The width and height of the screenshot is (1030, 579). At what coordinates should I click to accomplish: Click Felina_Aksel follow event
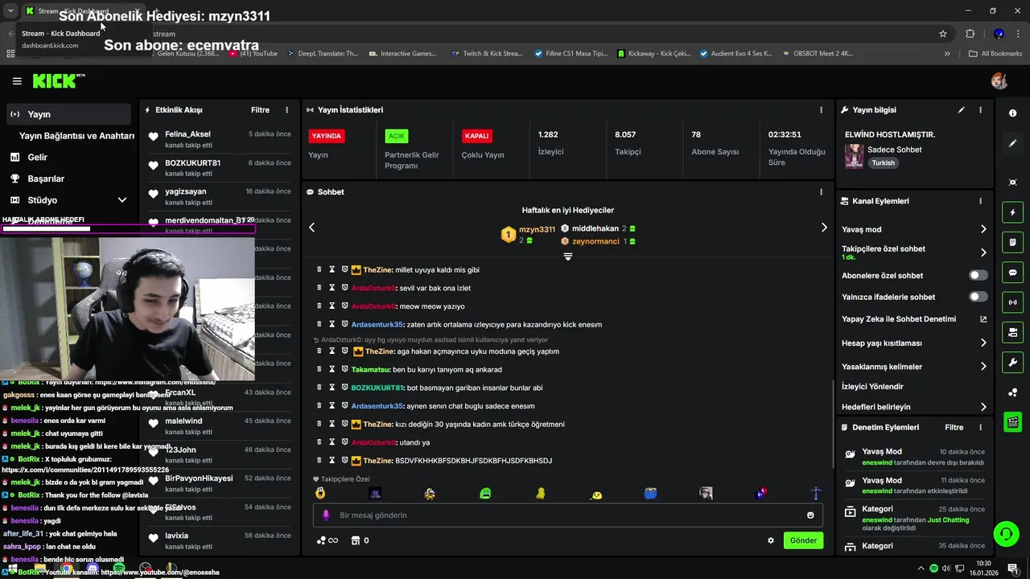(x=217, y=139)
